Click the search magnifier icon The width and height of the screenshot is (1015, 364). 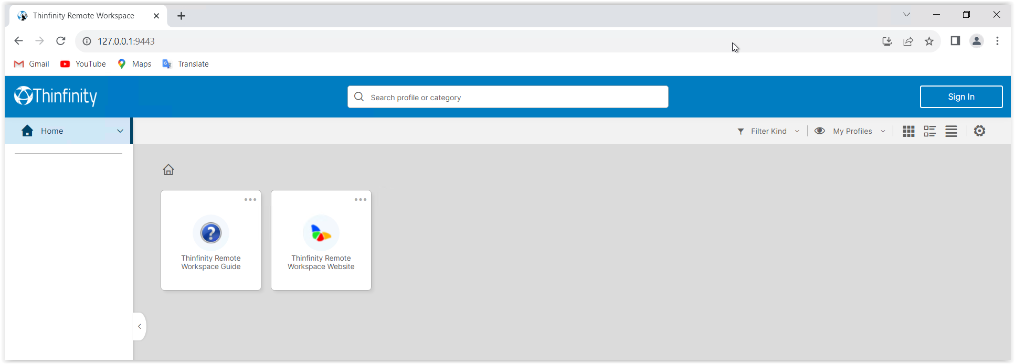[359, 97]
